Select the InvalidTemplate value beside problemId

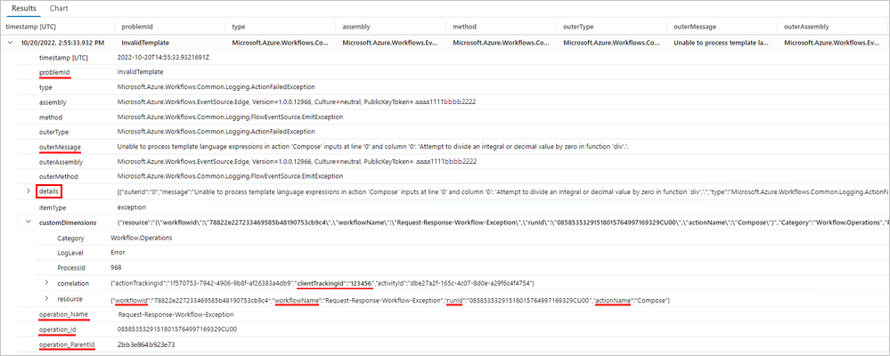pos(140,73)
